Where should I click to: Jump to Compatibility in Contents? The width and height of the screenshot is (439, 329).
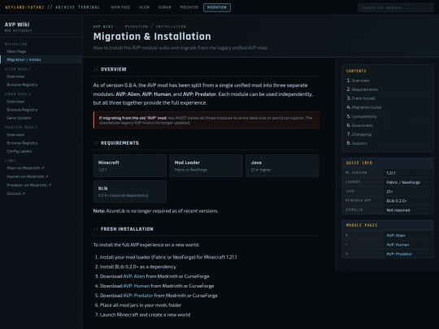(x=364, y=116)
